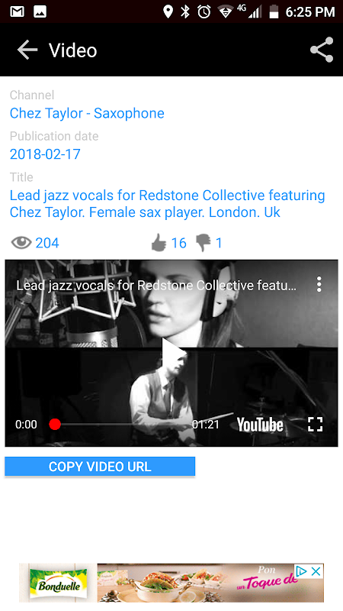Screen dimensions: 343x611
Task: Open the Lead jazz vocals title link
Action: [x=167, y=204]
